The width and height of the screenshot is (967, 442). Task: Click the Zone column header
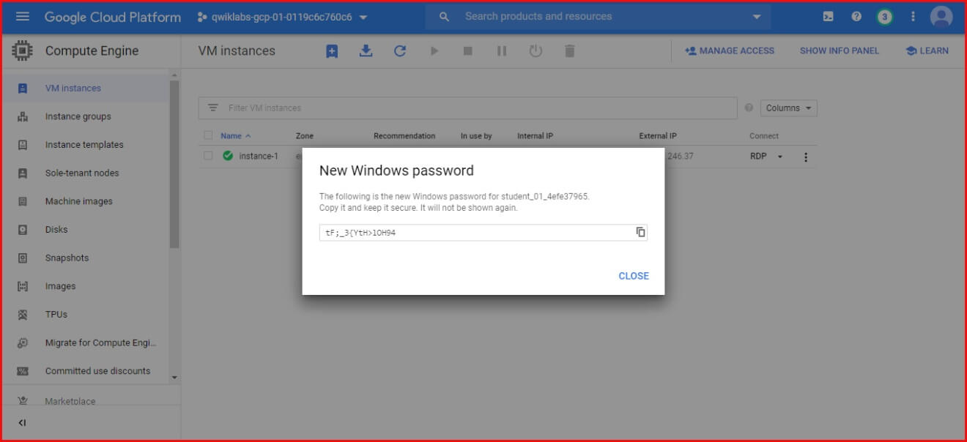[304, 136]
